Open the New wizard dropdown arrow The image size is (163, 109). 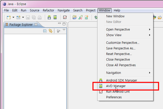click(x=14, y=17)
